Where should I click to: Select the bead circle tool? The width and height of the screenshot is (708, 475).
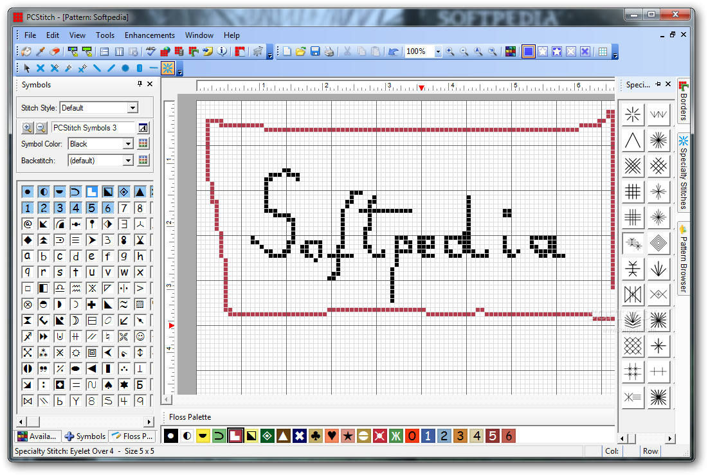125,68
